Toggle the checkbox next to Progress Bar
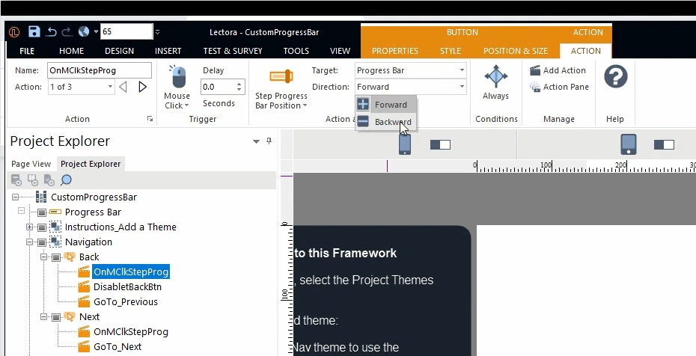The height and width of the screenshot is (356, 696). point(43,212)
